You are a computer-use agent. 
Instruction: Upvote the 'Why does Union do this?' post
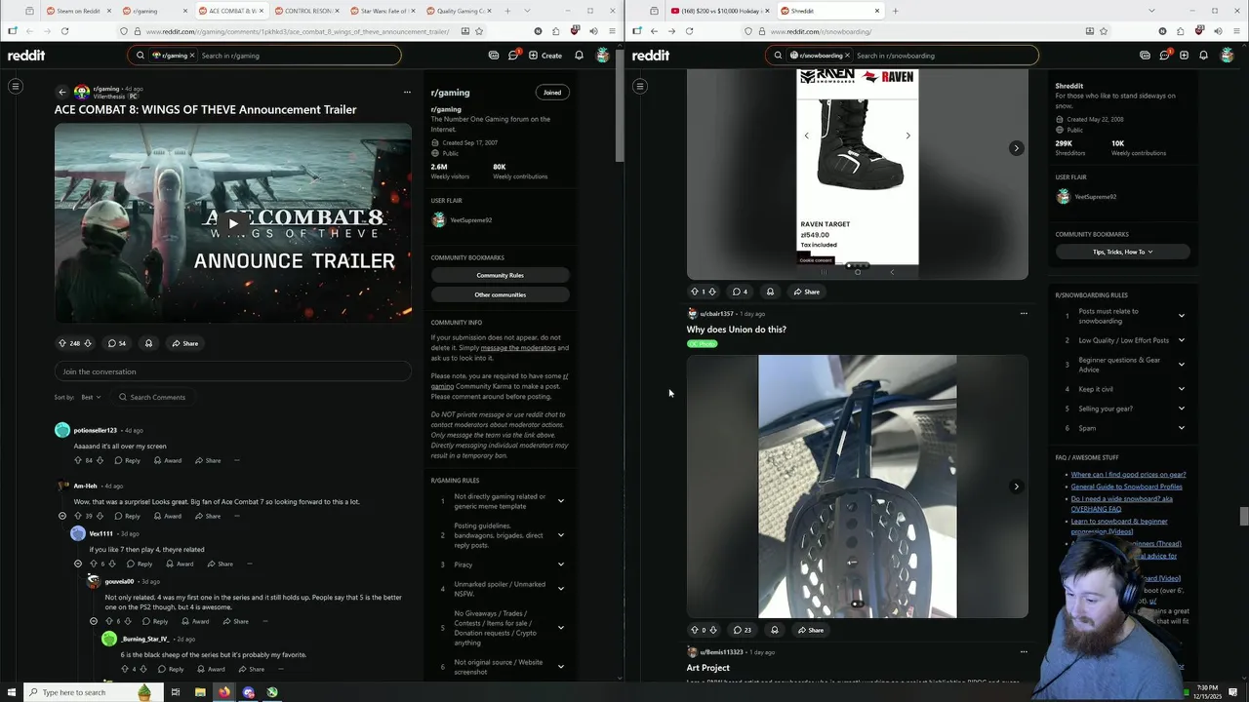coord(694,630)
